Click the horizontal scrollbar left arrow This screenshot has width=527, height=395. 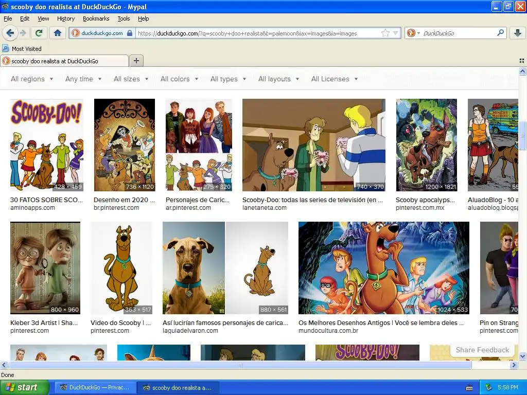pyautogui.click(x=4, y=365)
